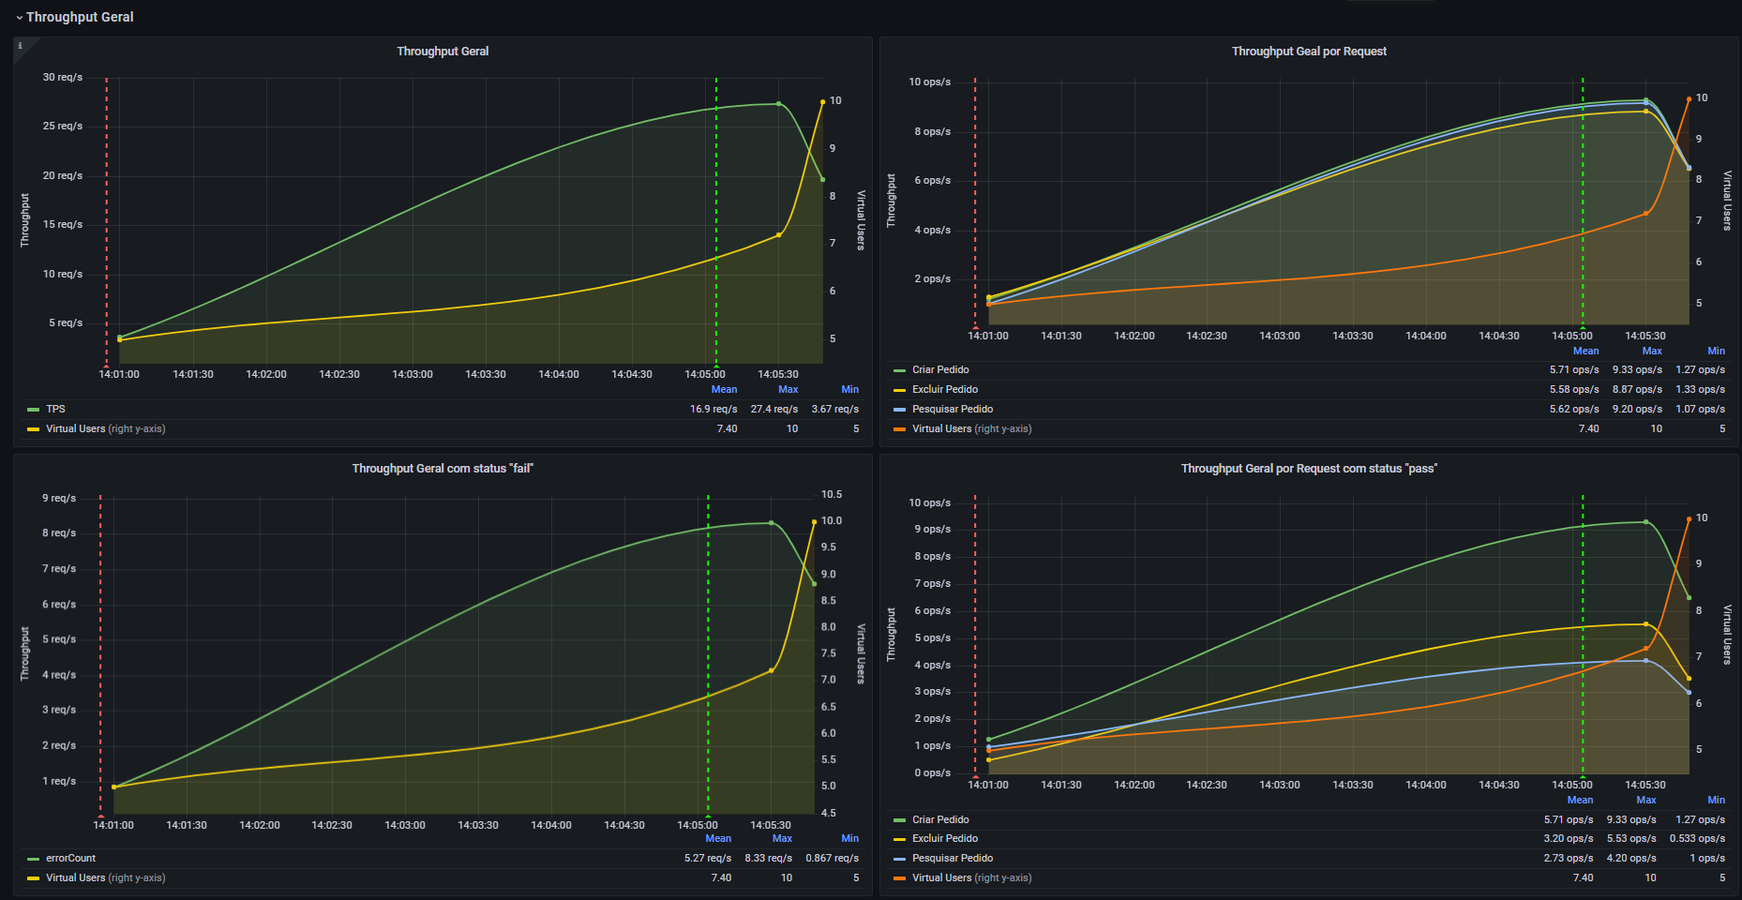Image resolution: width=1742 pixels, height=900 pixels.
Task: Click red dashed annotation line in Throughput Geral chart
Action: pos(106,221)
